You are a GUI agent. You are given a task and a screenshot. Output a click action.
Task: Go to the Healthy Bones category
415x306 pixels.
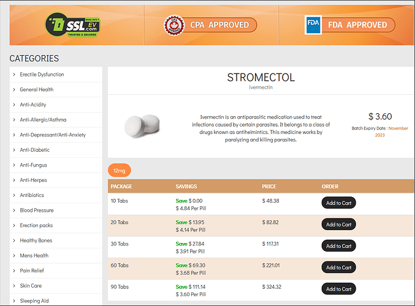point(36,240)
